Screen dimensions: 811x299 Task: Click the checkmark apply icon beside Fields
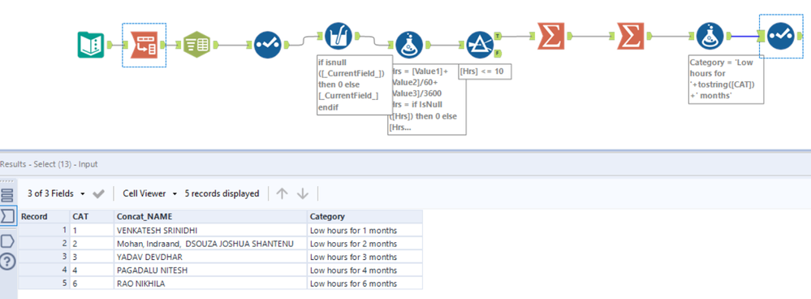coord(98,194)
